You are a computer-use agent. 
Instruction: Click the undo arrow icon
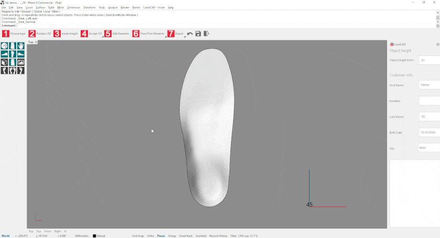coord(190,34)
